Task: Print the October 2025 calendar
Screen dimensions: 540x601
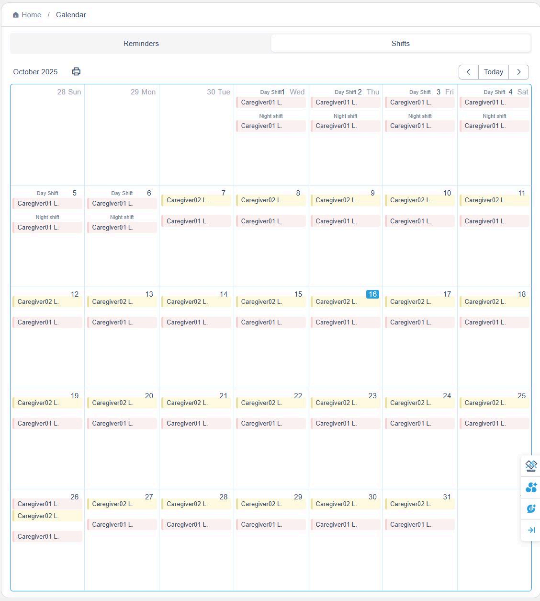Action: coord(76,71)
